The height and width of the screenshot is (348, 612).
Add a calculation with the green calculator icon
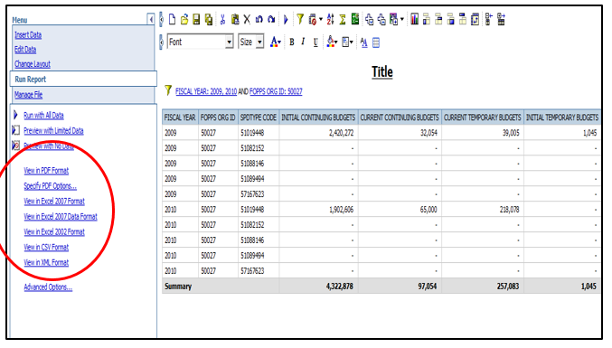pos(354,19)
